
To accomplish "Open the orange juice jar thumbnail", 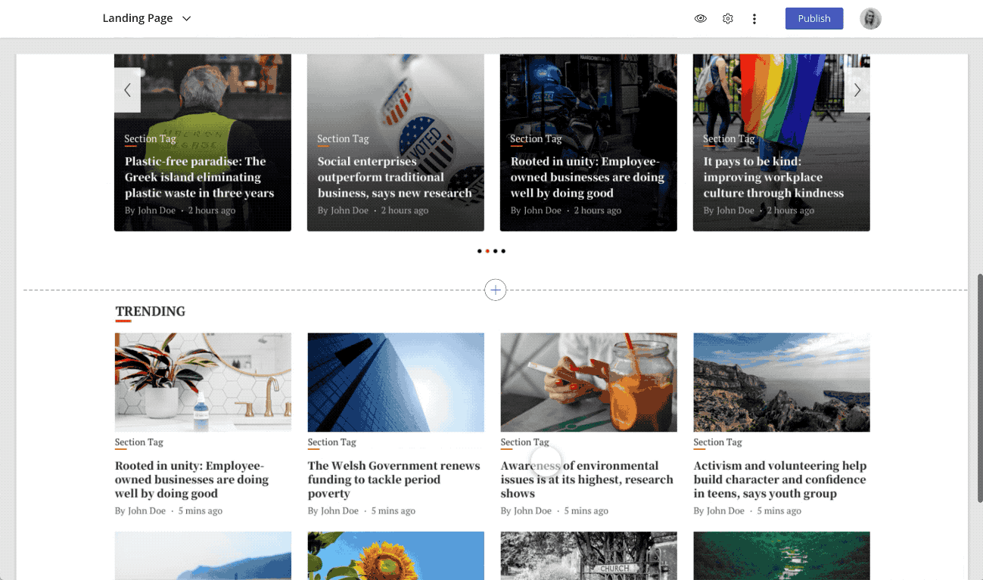I will tap(589, 383).
